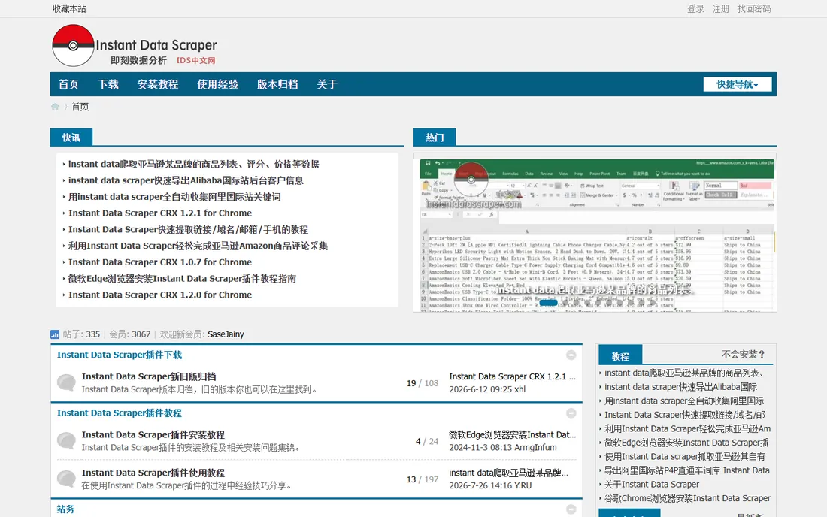This screenshot has width=827, height=517.
Task: Click the 注册 link
Action: (720, 8)
